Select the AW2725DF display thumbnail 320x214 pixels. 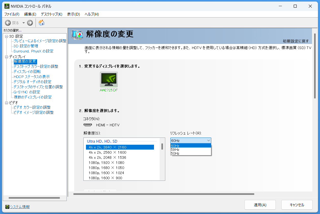click(x=109, y=80)
